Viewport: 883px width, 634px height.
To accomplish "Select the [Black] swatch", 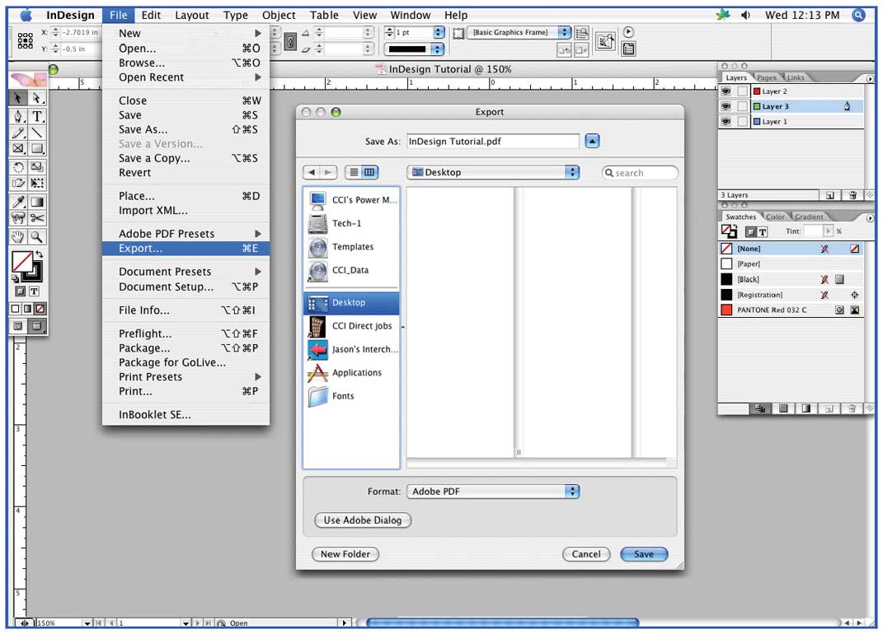I will (x=791, y=279).
